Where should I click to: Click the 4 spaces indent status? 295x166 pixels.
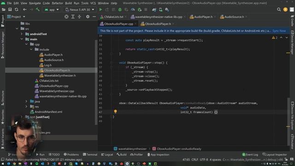tap(215, 160)
